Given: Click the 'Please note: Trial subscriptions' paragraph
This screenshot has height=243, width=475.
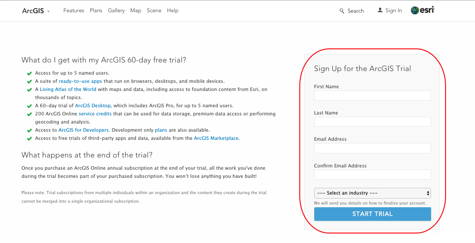Looking at the screenshot, I should pos(144,197).
